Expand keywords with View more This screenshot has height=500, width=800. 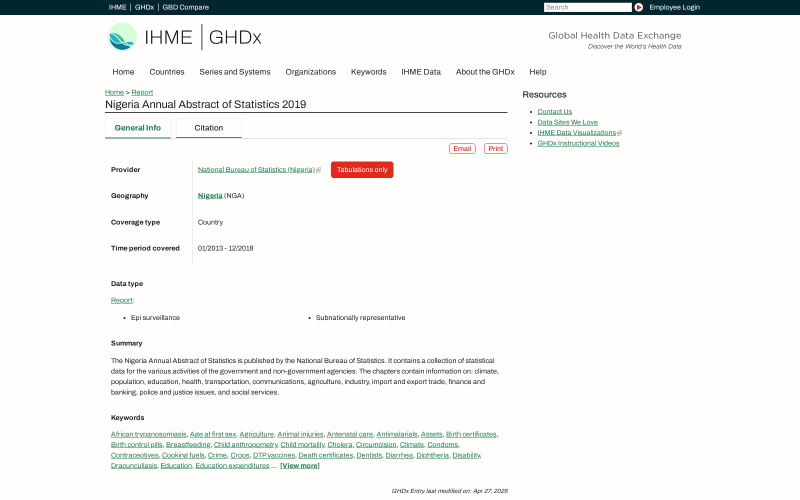[x=300, y=465]
